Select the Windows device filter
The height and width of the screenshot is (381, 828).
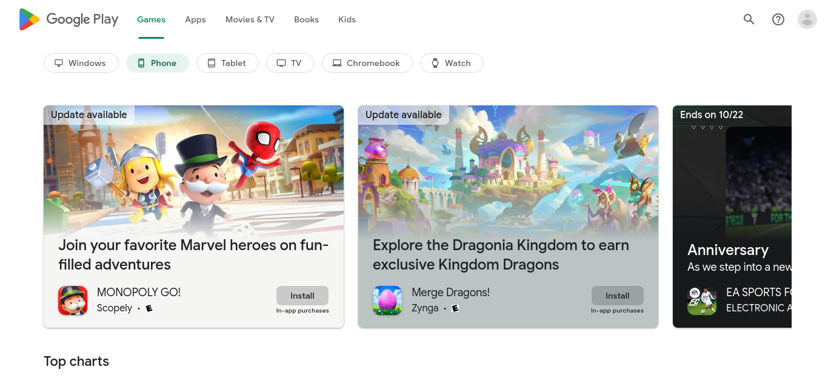[x=81, y=63]
